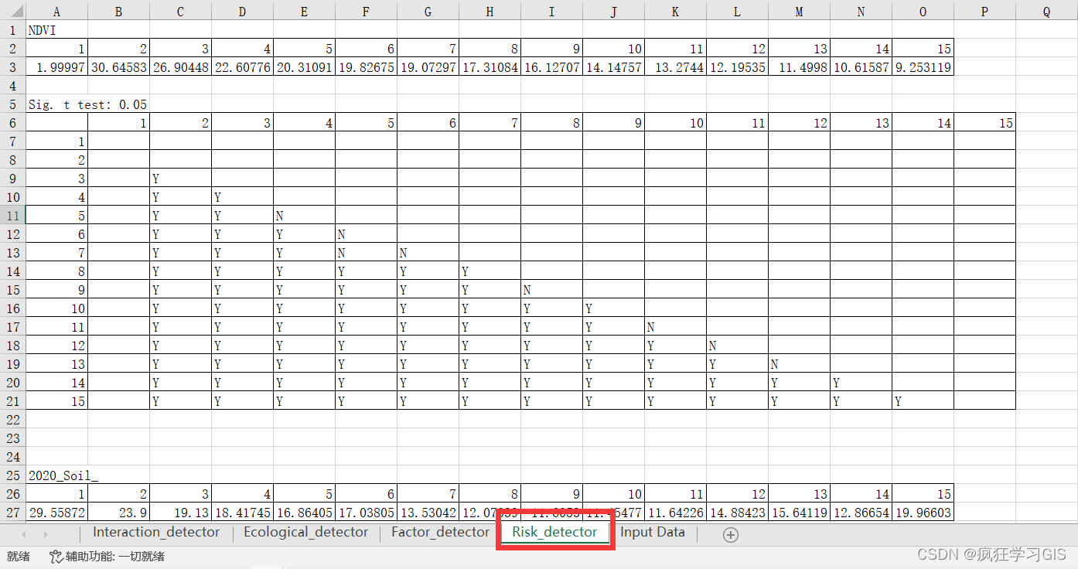This screenshot has width=1078, height=569.
Task: Select cell with value 11.4998
Action: (x=800, y=67)
